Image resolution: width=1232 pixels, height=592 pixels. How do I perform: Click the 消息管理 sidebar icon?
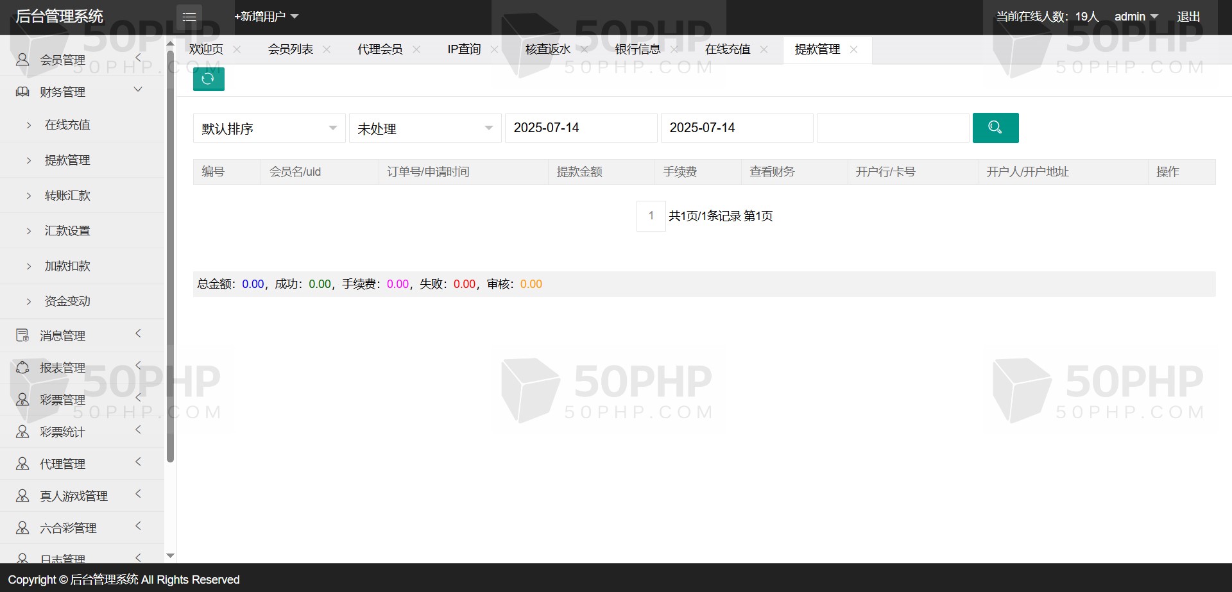click(22, 335)
